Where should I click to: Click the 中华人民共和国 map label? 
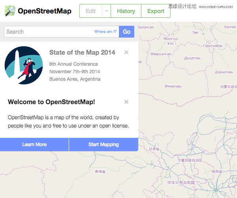(x=181, y=183)
